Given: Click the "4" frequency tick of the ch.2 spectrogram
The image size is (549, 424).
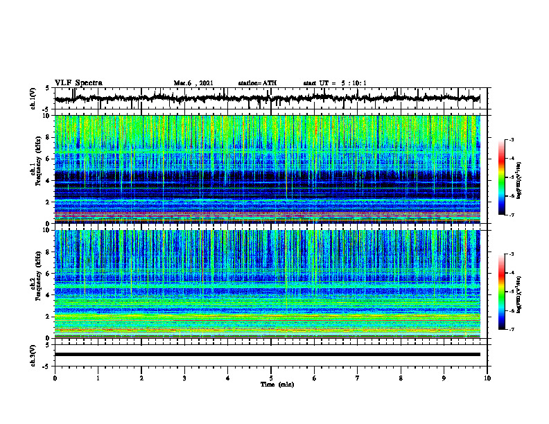Looking at the screenshot, I should (x=49, y=295).
